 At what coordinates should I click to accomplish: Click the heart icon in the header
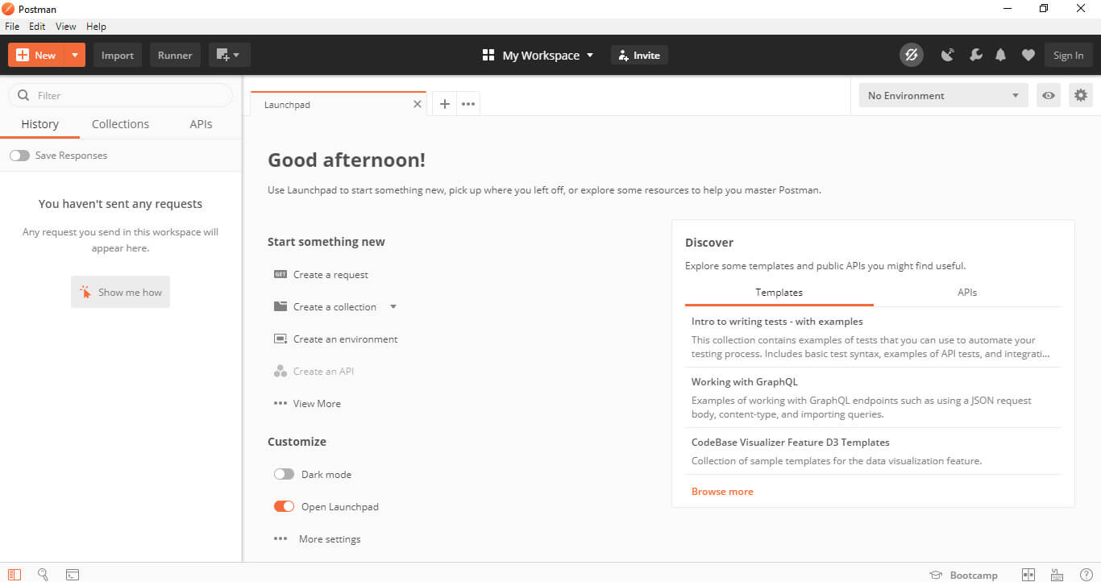pyautogui.click(x=1028, y=55)
